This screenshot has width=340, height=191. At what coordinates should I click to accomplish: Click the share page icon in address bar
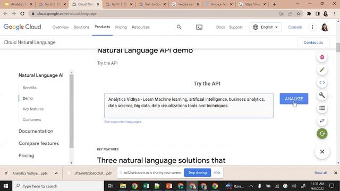tap(290, 14)
